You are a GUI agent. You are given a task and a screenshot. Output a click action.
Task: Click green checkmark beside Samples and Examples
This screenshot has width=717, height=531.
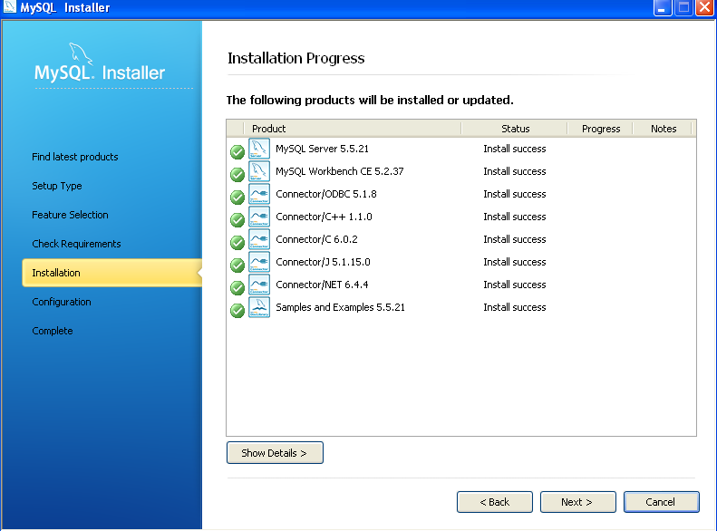[x=237, y=310]
